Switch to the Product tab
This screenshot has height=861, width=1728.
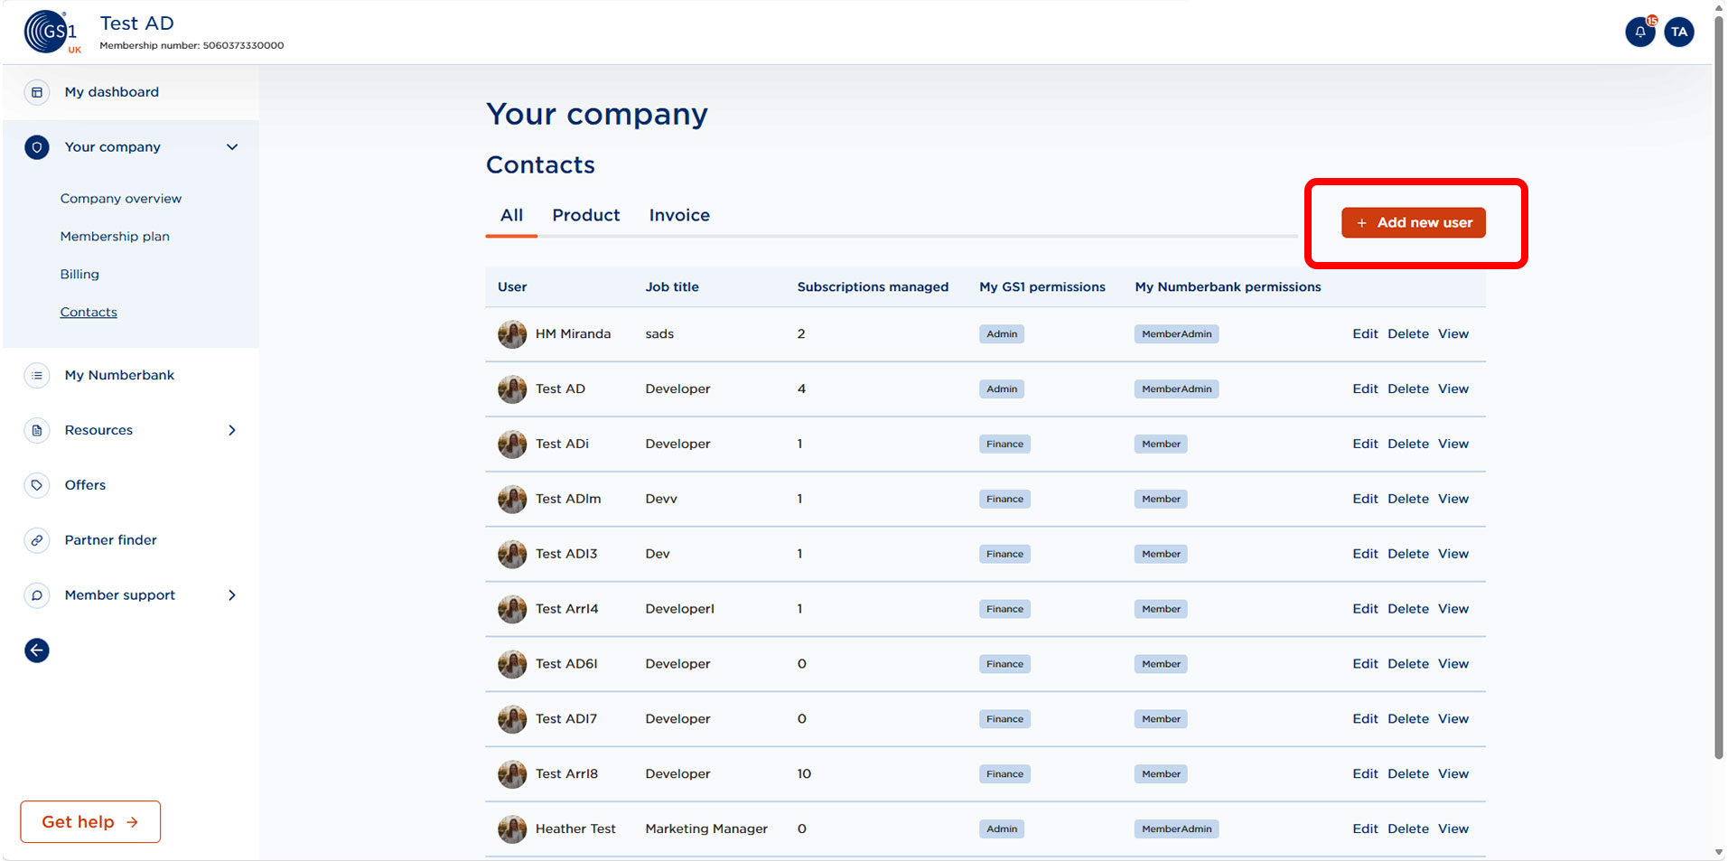585,215
